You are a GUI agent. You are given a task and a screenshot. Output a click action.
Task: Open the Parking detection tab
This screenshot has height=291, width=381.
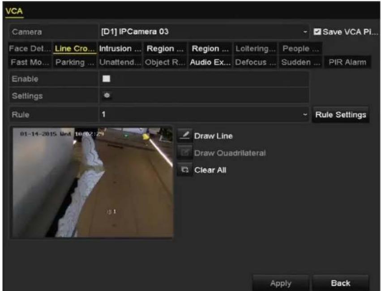[75, 62]
